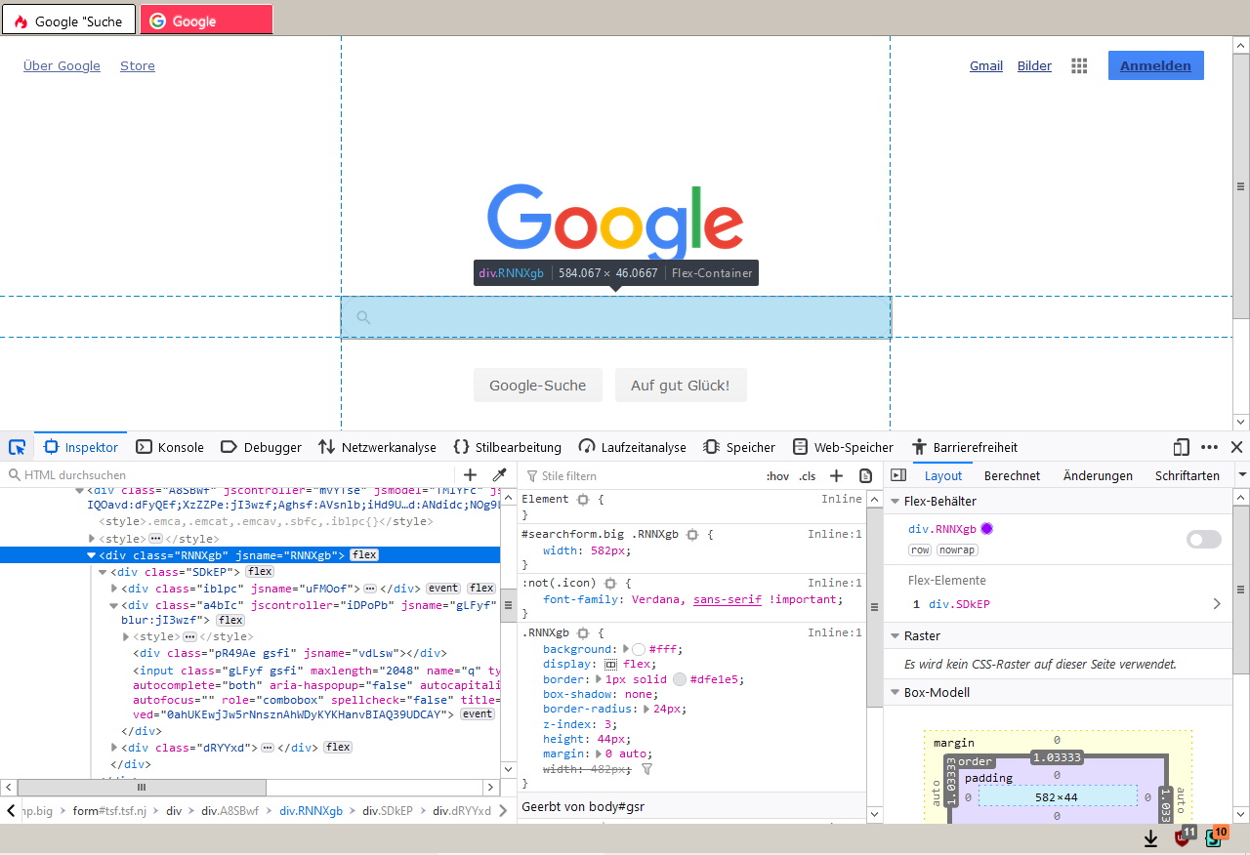Create new node with plus button
Image resolution: width=1250 pixels, height=855 pixels.
coord(470,475)
